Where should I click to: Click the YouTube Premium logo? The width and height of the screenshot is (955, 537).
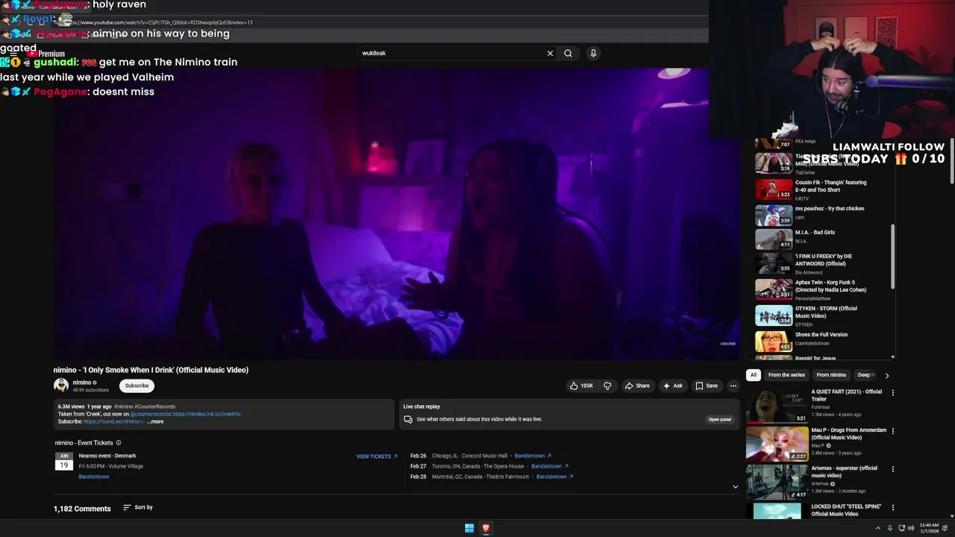point(46,54)
